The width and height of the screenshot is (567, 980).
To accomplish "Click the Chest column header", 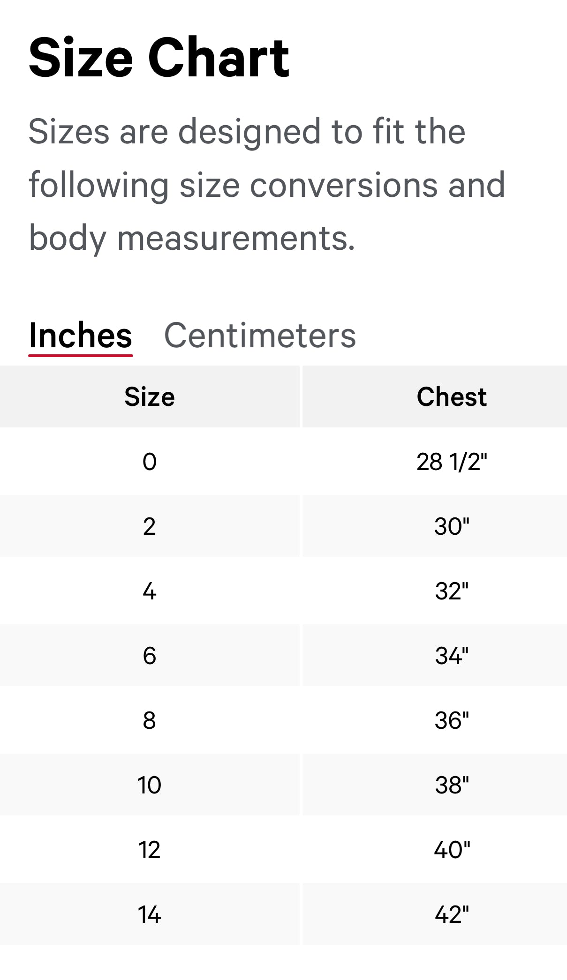I will point(452,396).
